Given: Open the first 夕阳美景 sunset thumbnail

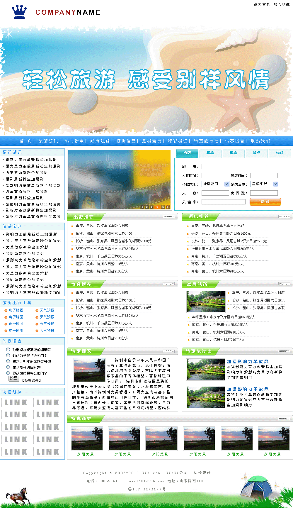Looking at the screenshot, I should coord(87,438).
